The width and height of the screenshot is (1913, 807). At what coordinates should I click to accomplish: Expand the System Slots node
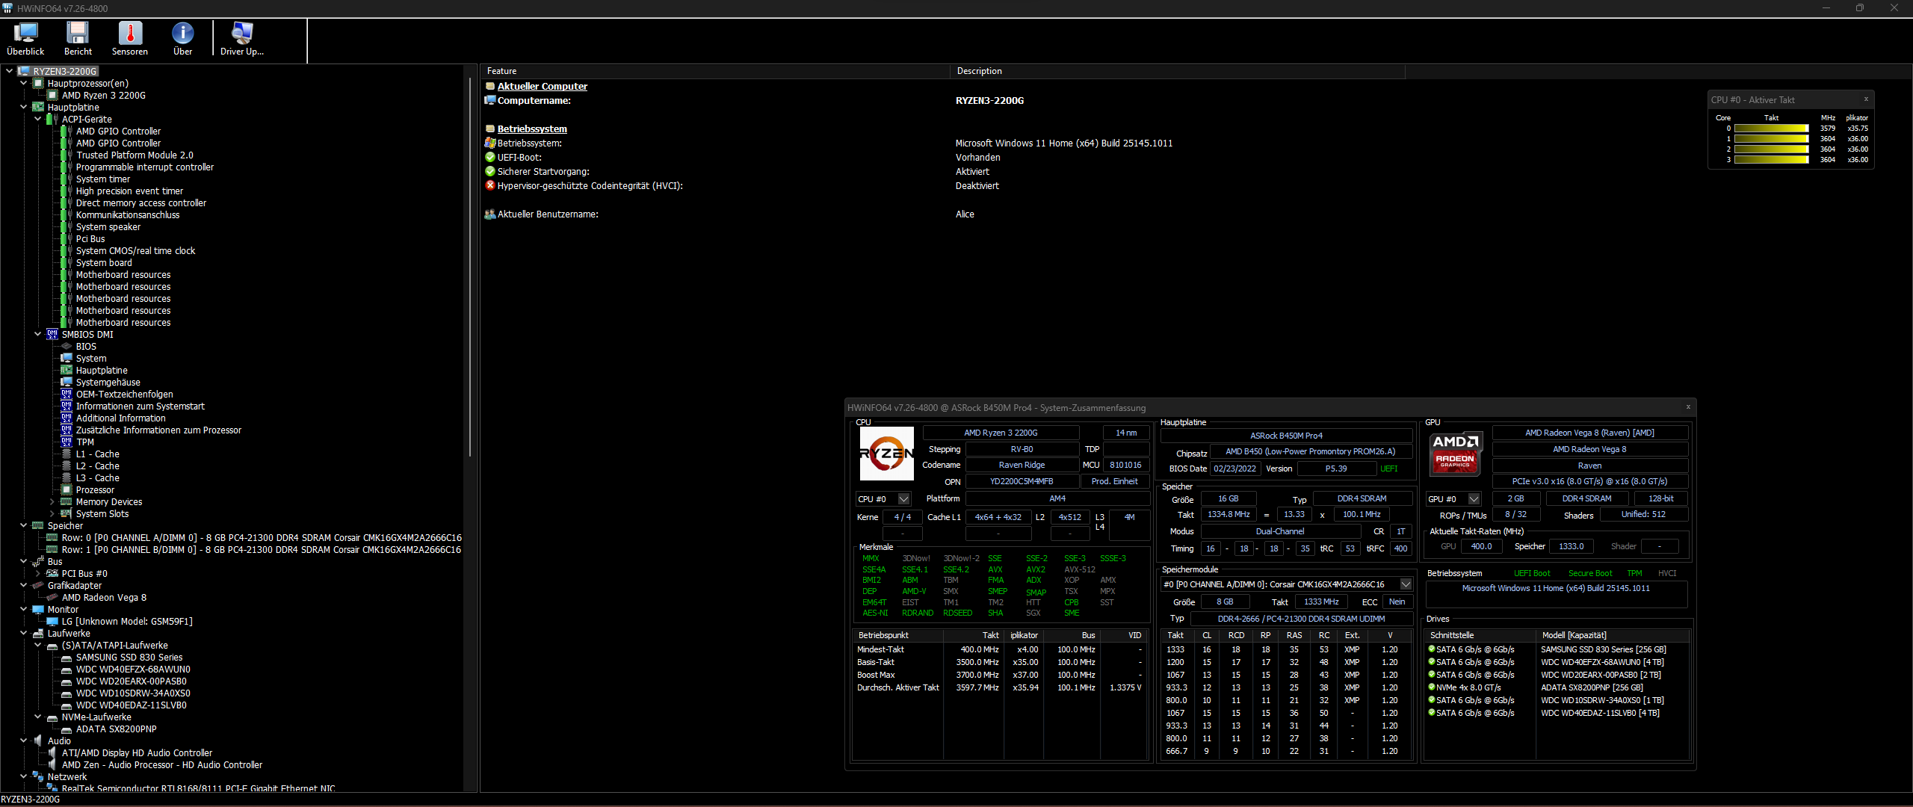coord(52,514)
